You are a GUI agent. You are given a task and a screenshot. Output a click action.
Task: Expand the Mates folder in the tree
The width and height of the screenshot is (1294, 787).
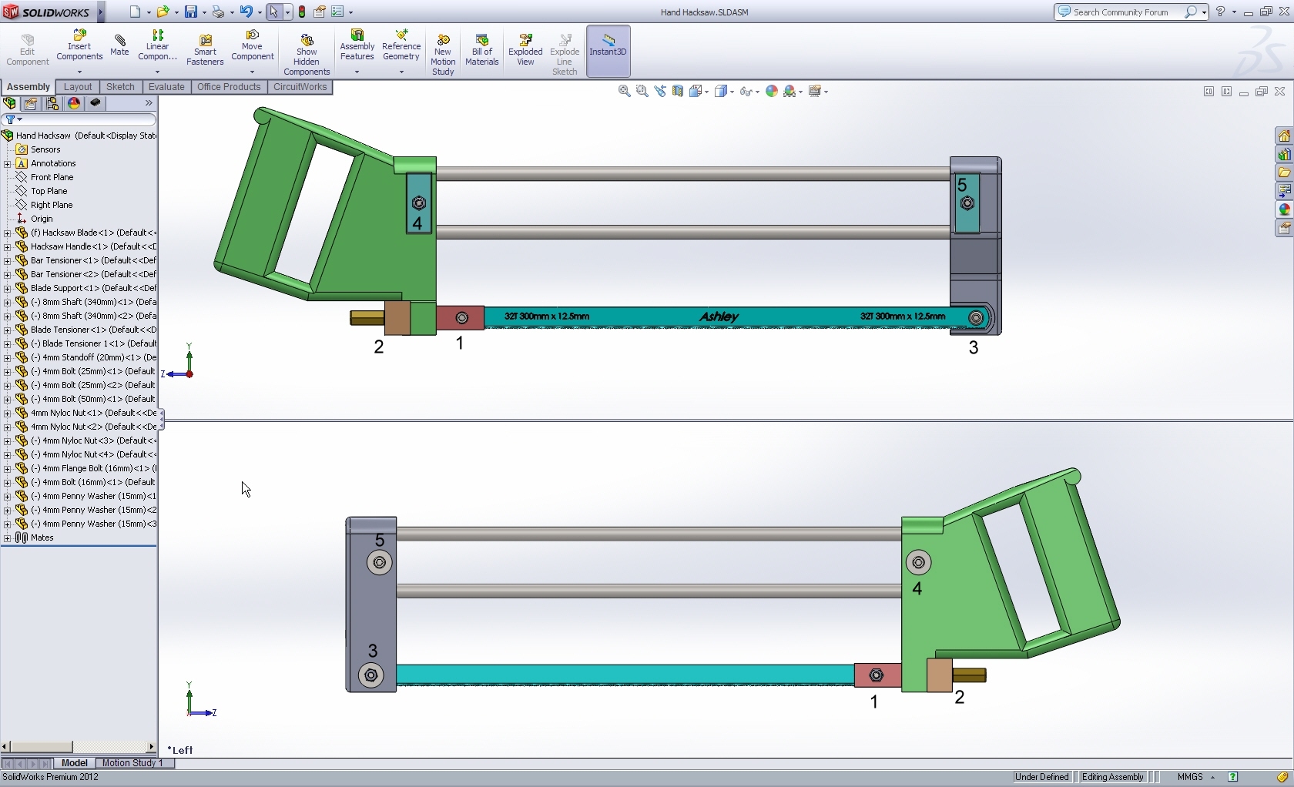pos(8,538)
